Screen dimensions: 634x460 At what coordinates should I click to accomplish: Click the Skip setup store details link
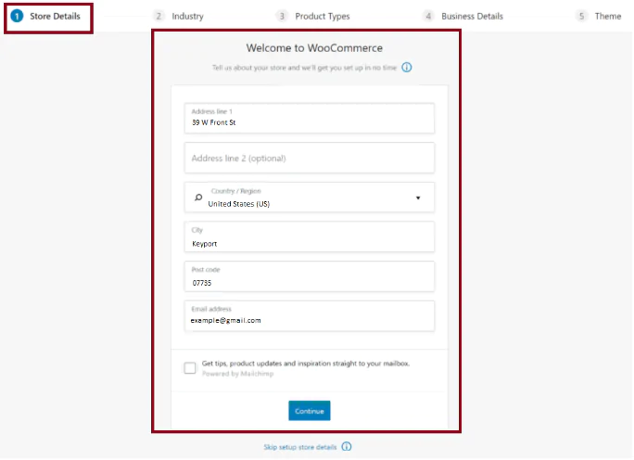click(300, 447)
